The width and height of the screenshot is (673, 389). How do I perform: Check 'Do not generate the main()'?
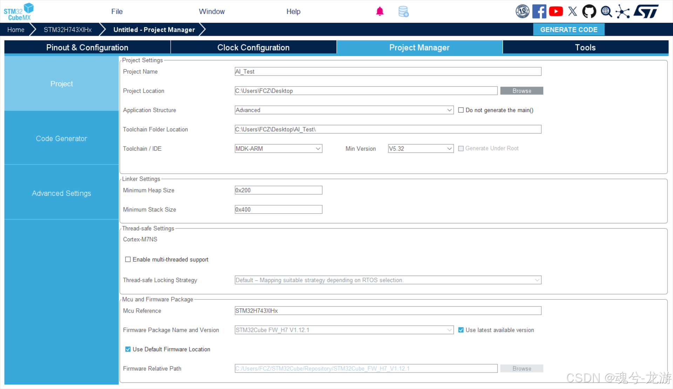click(461, 110)
